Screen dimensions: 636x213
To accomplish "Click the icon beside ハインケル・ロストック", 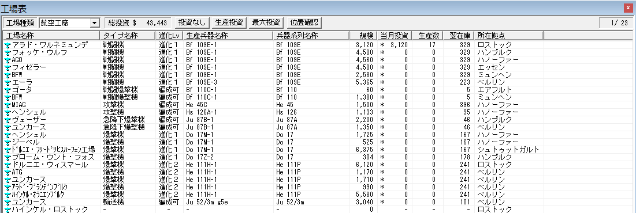I will pyautogui.click(x=8, y=210).
